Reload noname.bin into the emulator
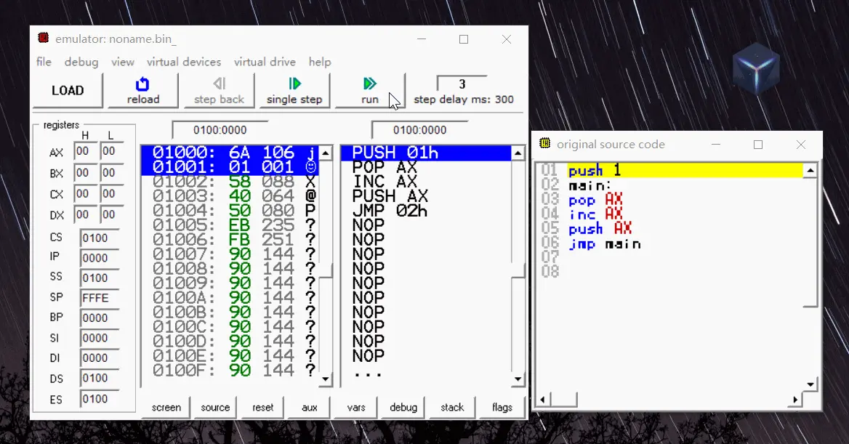Screen dimensions: 849x444 (142, 90)
